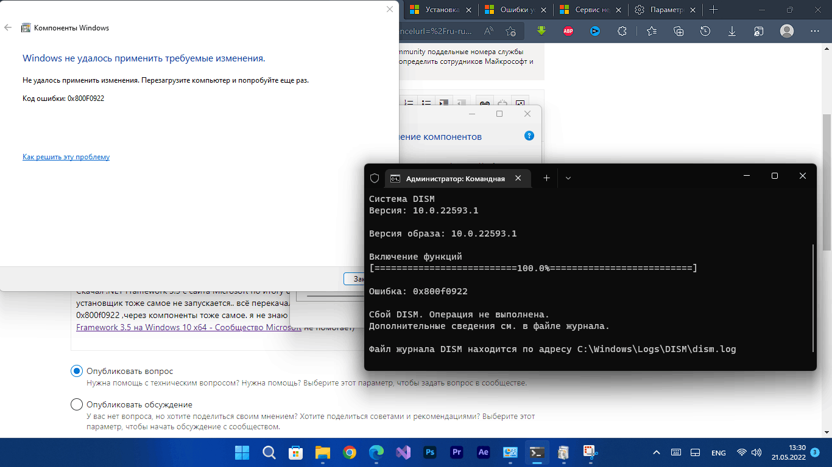Add this page to favorites star icon
Image resolution: width=832 pixels, height=467 pixels.
coord(511,31)
